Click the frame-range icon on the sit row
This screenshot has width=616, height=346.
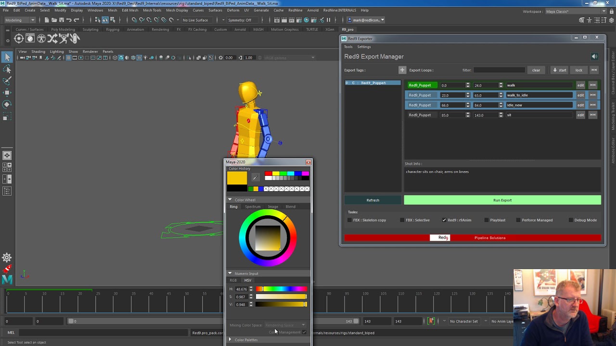593,115
